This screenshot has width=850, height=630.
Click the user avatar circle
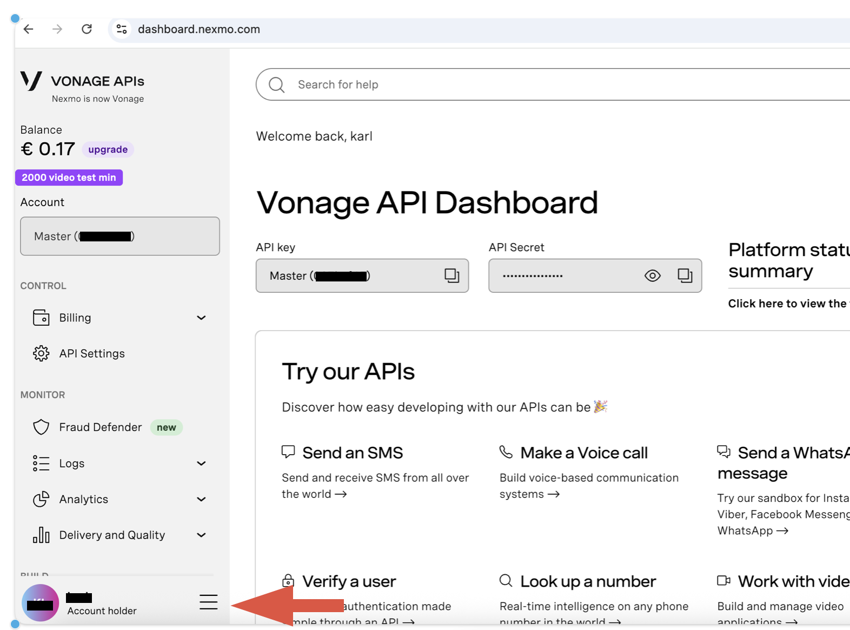40,602
